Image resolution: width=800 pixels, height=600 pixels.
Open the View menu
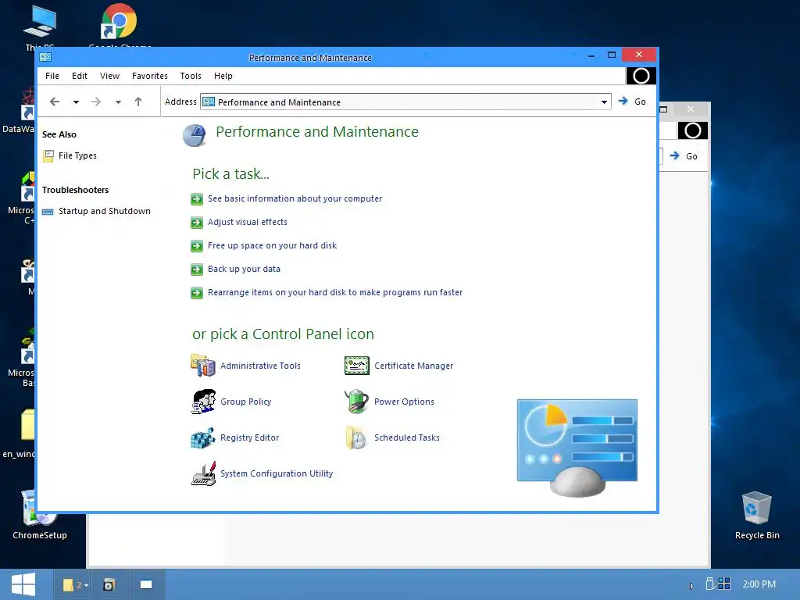(x=109, y=76)
